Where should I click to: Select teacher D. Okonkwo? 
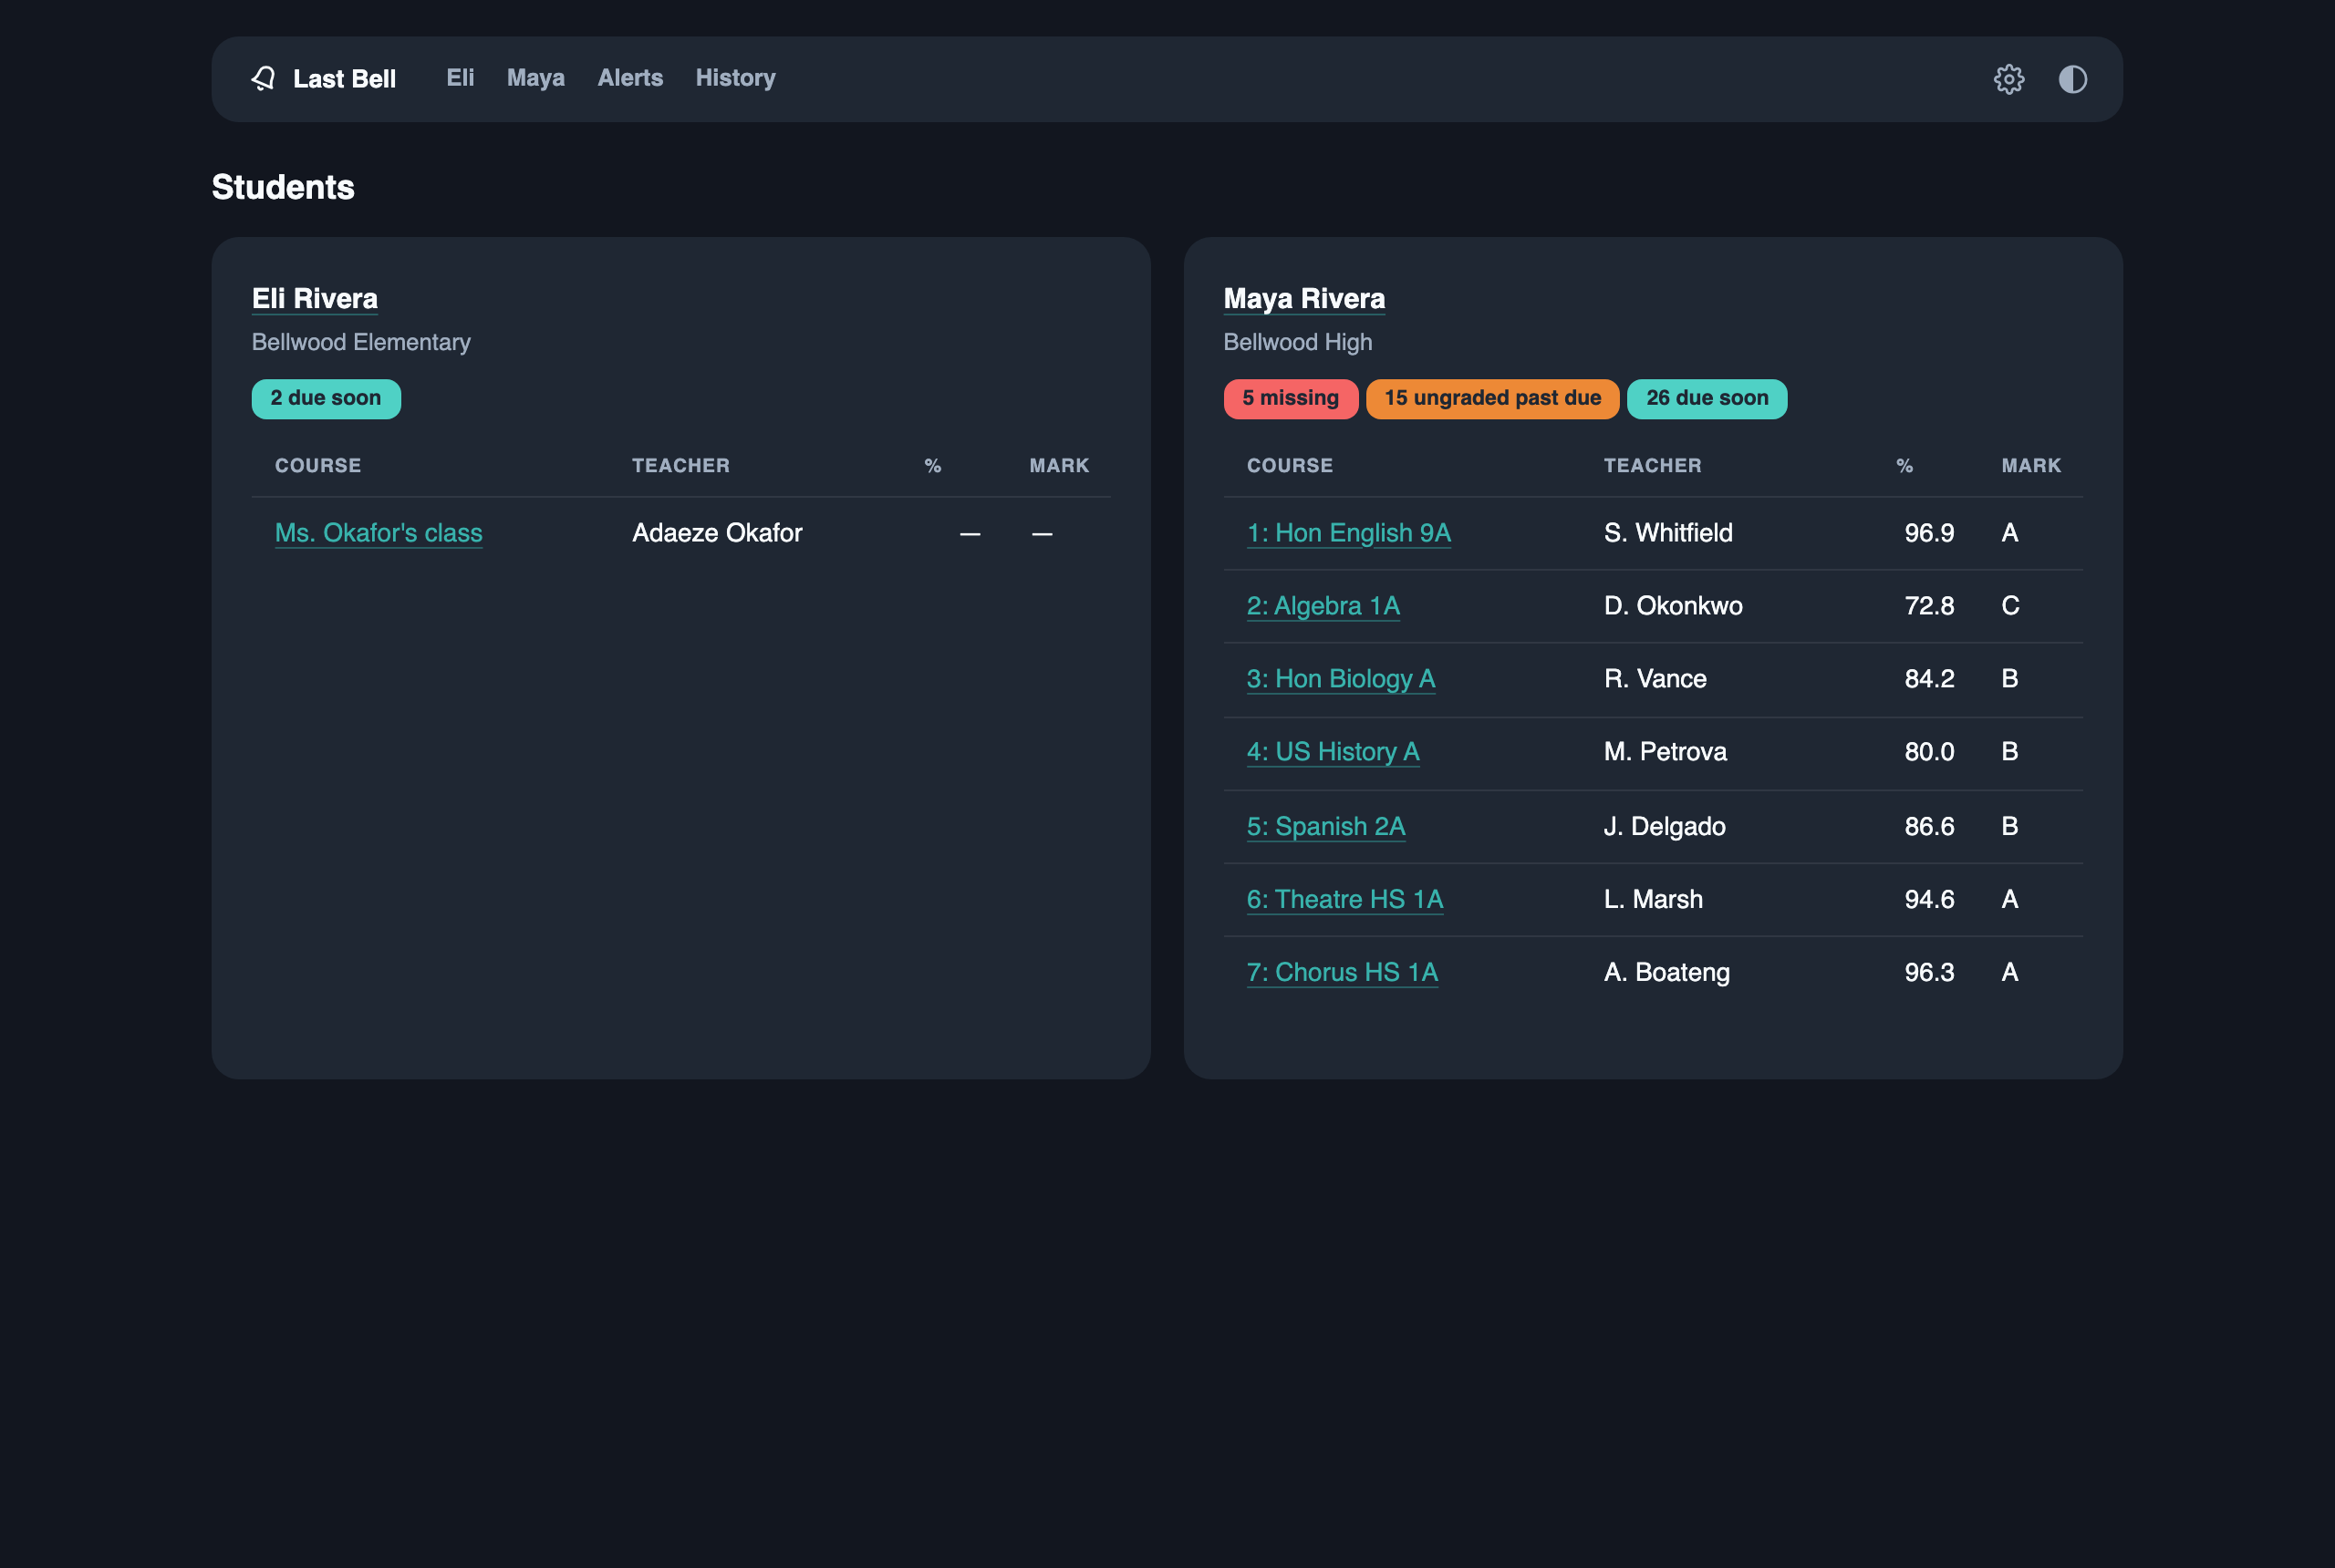coord(1673,606)
